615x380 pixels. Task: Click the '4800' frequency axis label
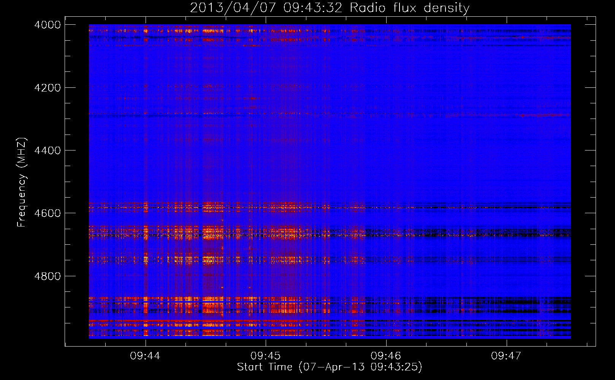[x=47, y=276]
